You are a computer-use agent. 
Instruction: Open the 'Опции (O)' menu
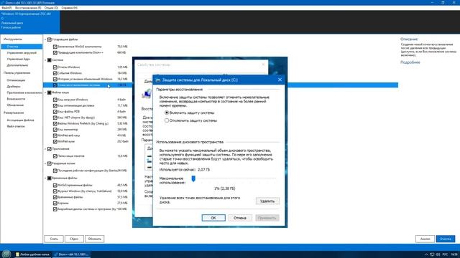point(51,8)
